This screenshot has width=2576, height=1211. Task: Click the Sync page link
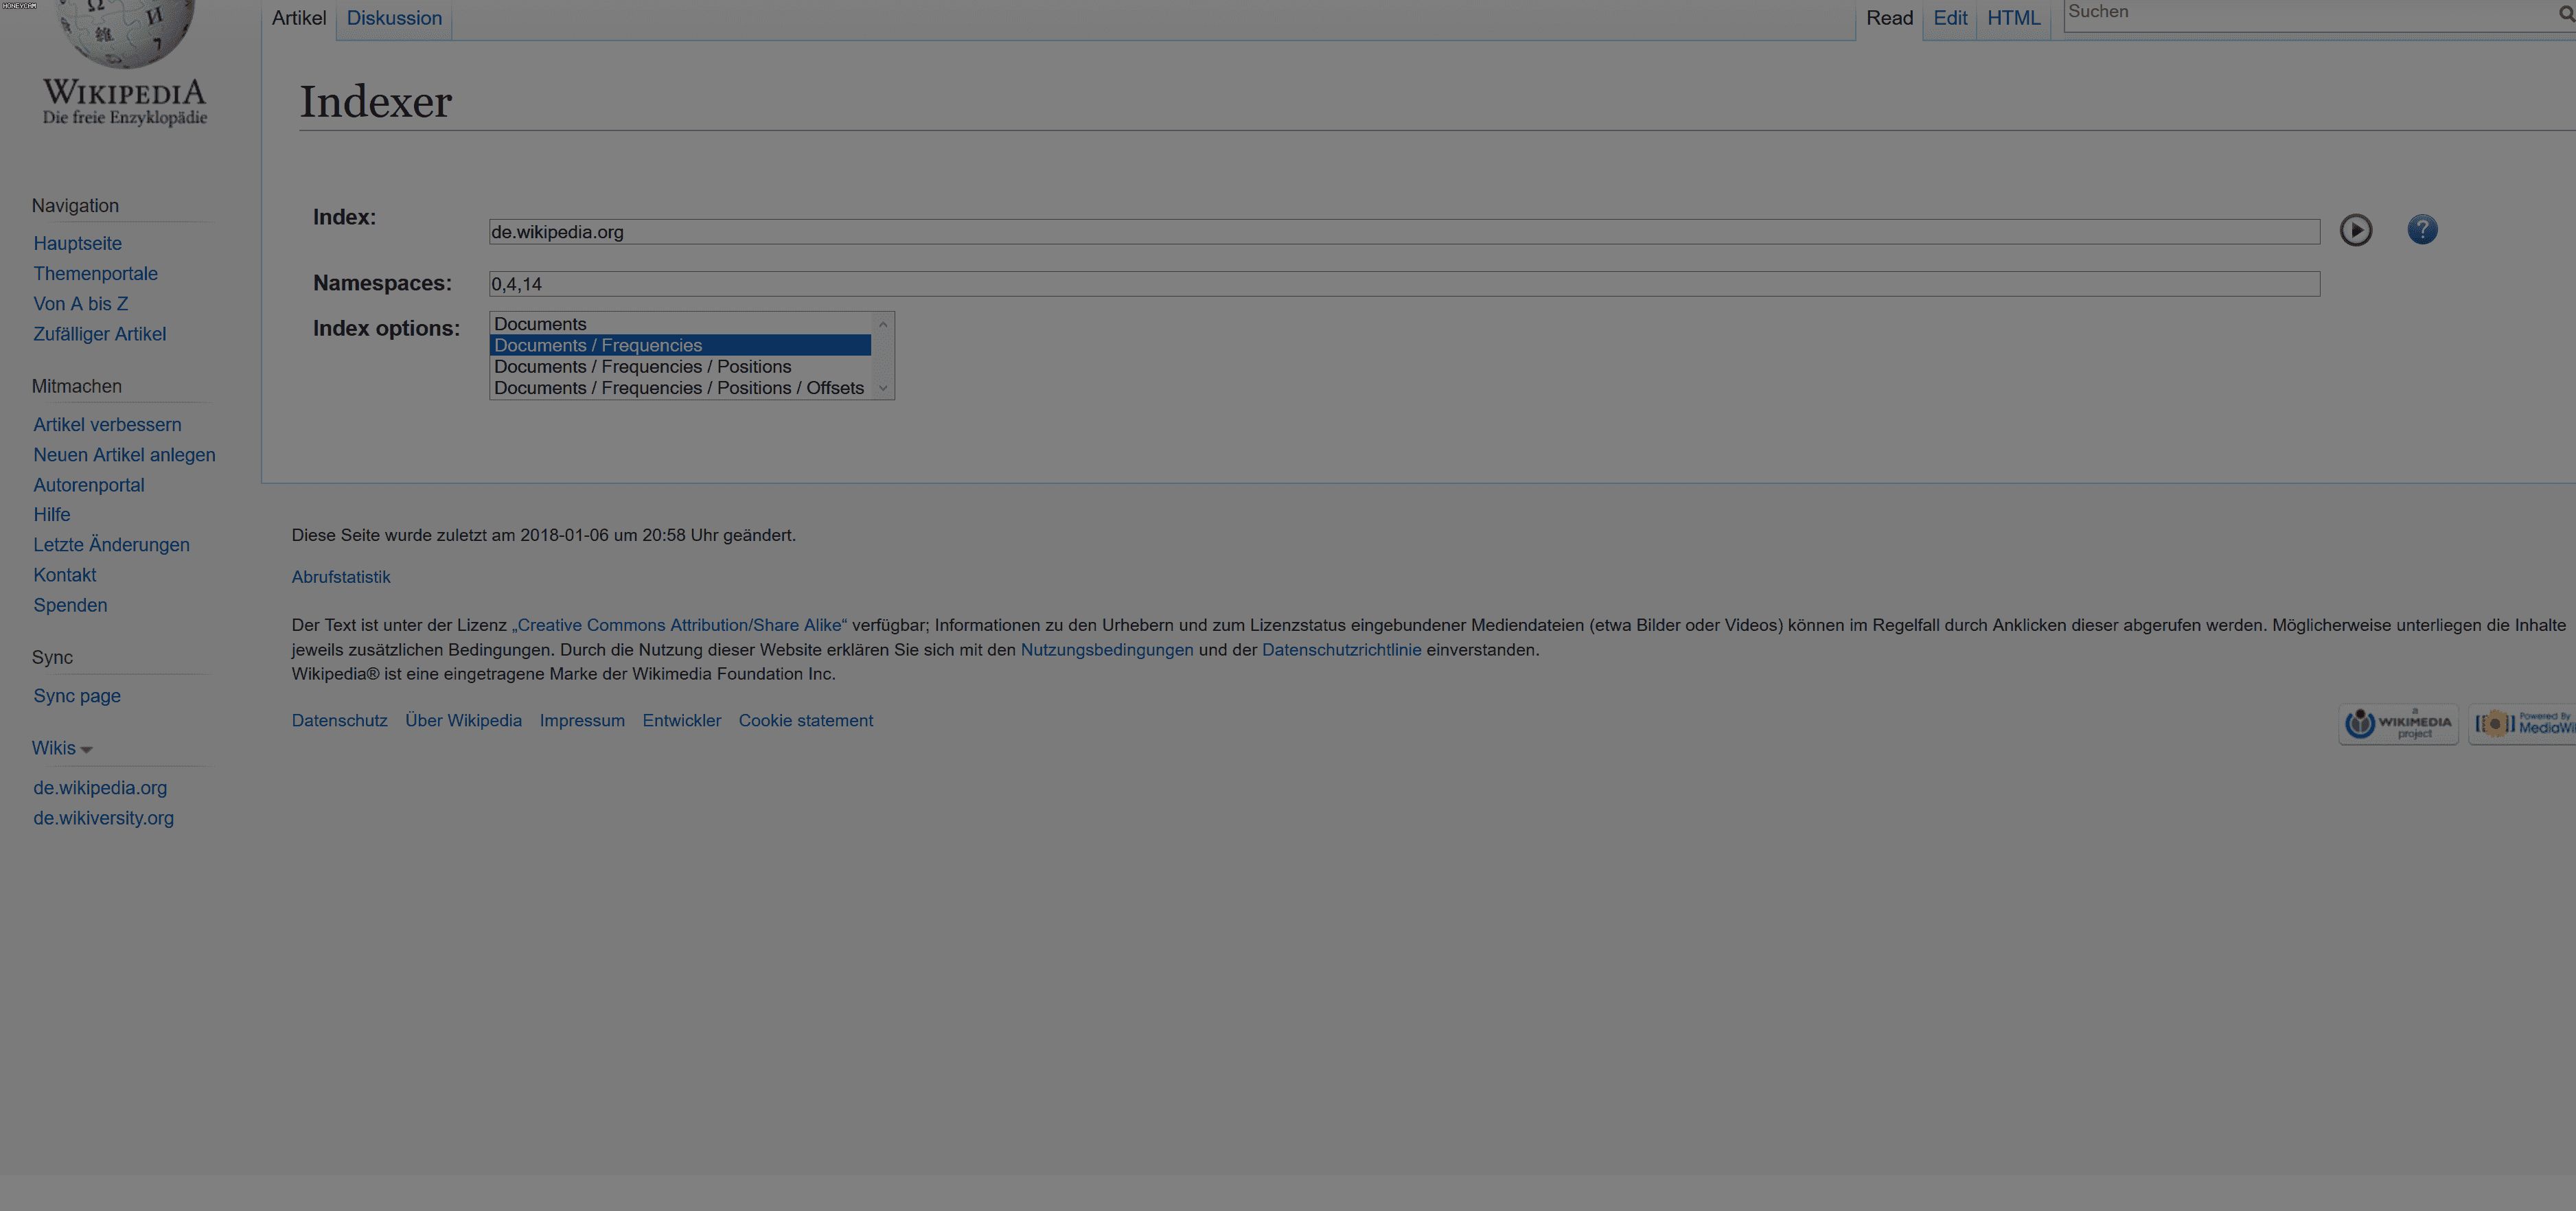[x=76, y=696]
